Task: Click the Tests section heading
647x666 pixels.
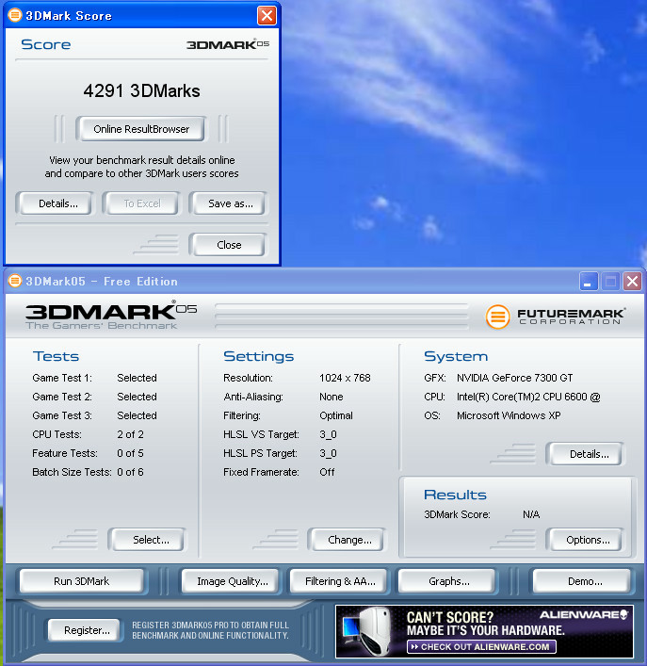Action: [x=56, y=356]
